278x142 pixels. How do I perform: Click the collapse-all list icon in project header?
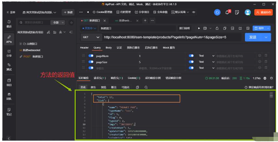click(71, 32)
